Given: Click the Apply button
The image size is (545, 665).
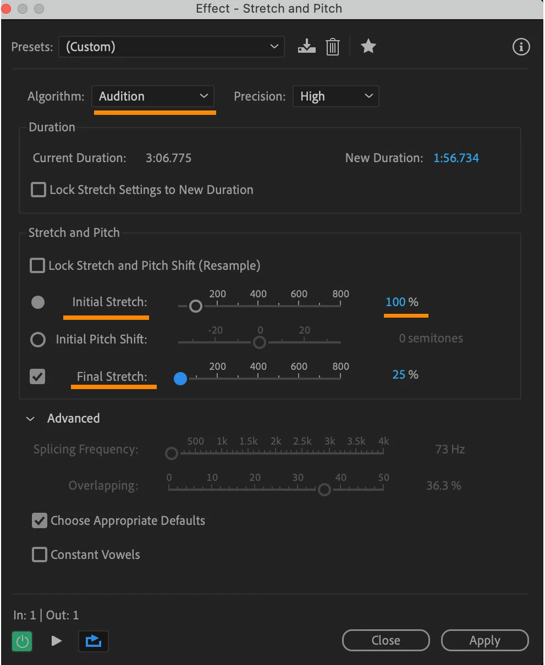Looking at the screenshot, I should click(x=485, y=640).
